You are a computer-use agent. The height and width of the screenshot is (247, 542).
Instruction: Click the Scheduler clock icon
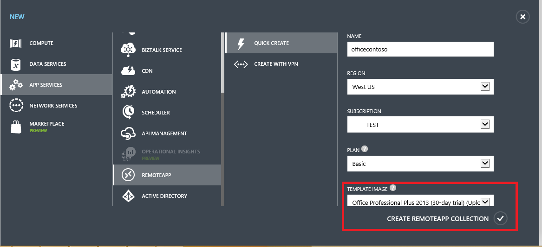(128, 113)
